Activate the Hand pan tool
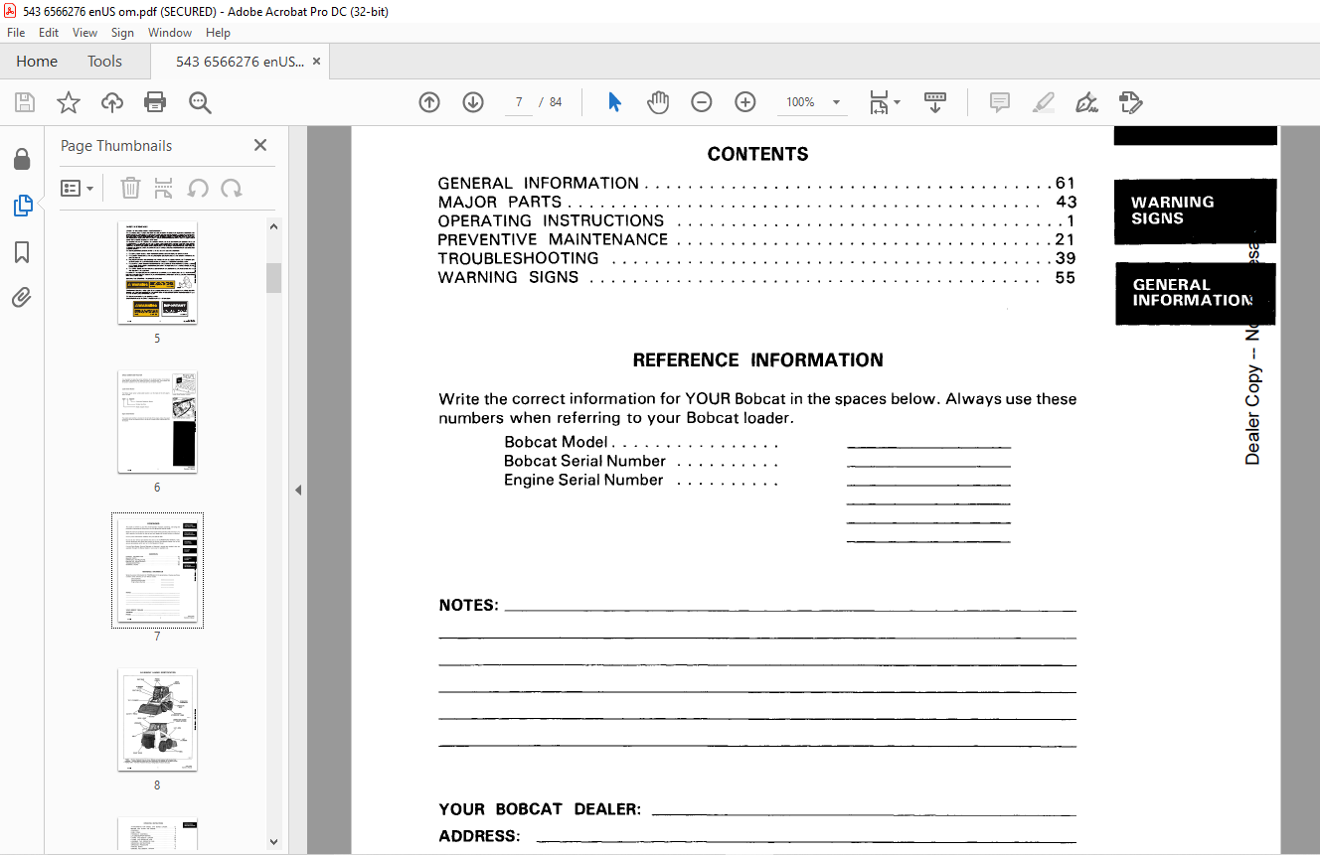 click(x=658, y=102)
